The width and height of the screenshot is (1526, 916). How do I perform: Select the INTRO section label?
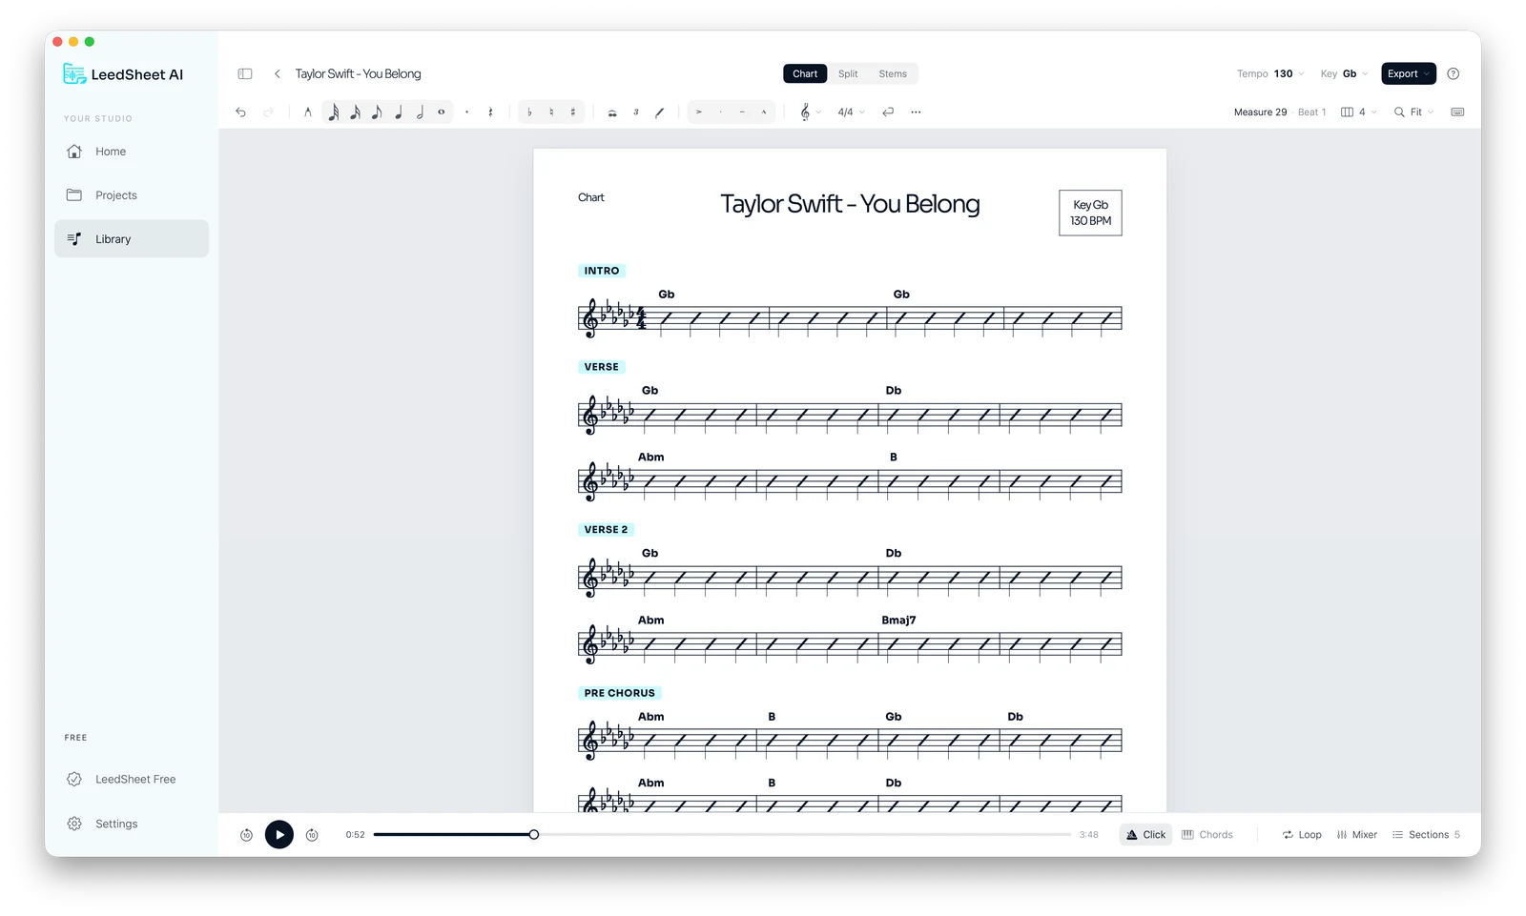click(602, 271)
